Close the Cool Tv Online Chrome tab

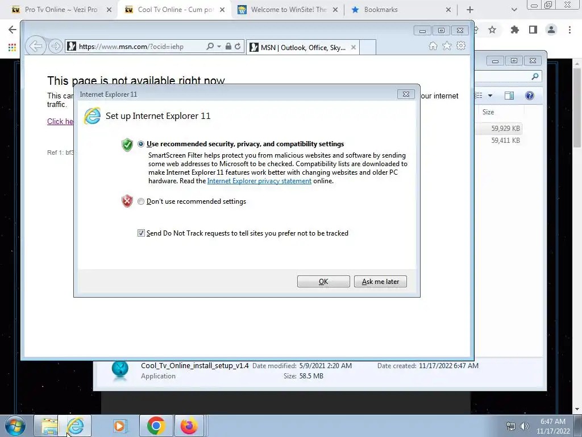[x=222, y=10]
